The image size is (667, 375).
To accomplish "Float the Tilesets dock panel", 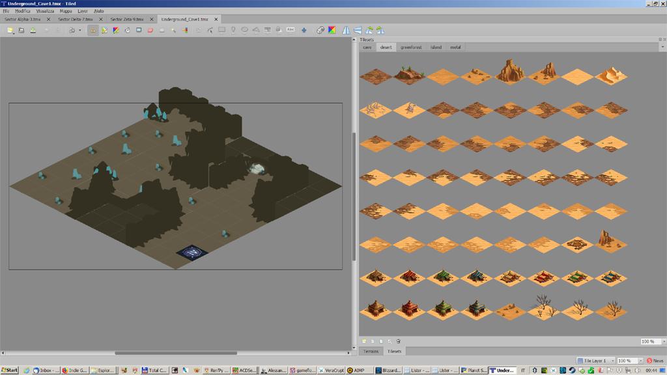I will point(660,39).
